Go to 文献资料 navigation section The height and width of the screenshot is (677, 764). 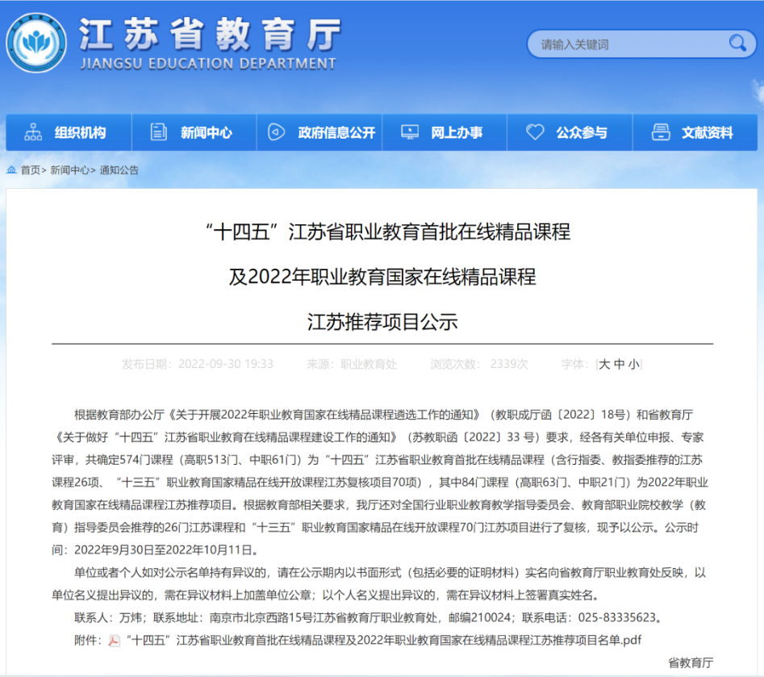pyautogui.click(x=707, y=133)
